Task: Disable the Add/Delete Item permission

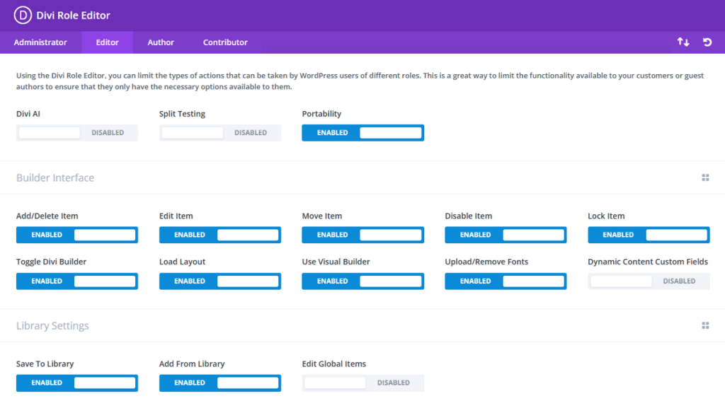Action: click(76, 235)
